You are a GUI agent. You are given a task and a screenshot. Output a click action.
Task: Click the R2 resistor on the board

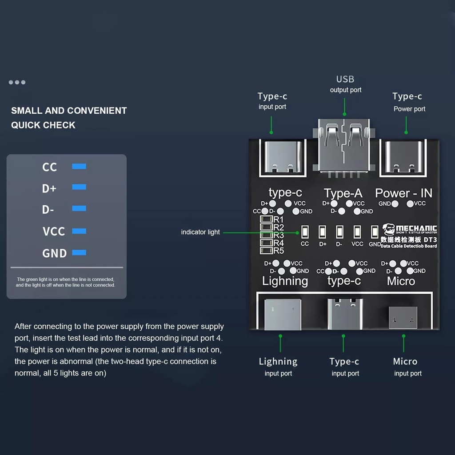coord(267,227)
